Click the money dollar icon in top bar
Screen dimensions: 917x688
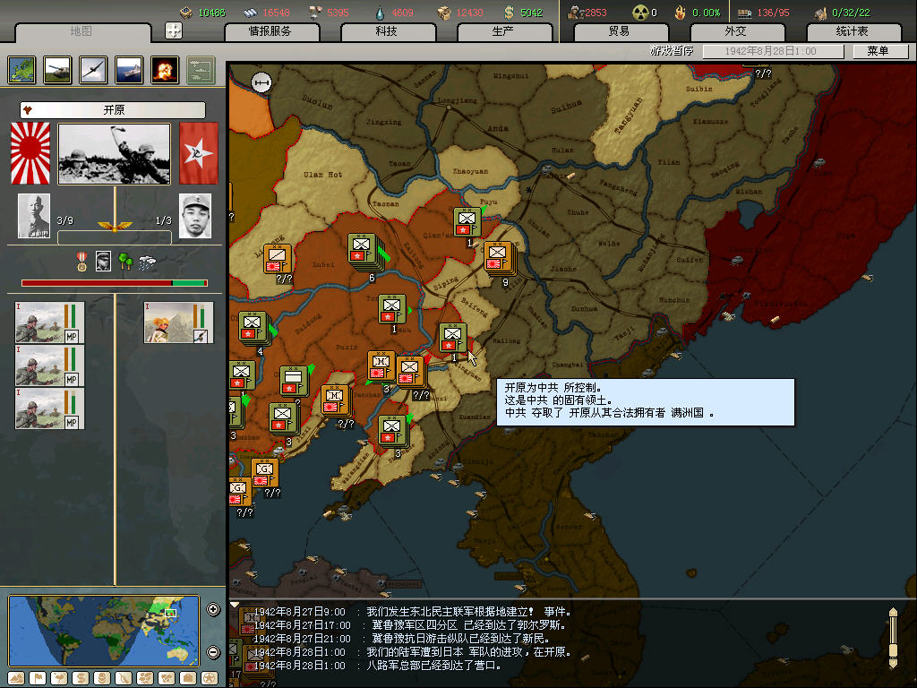509,13
